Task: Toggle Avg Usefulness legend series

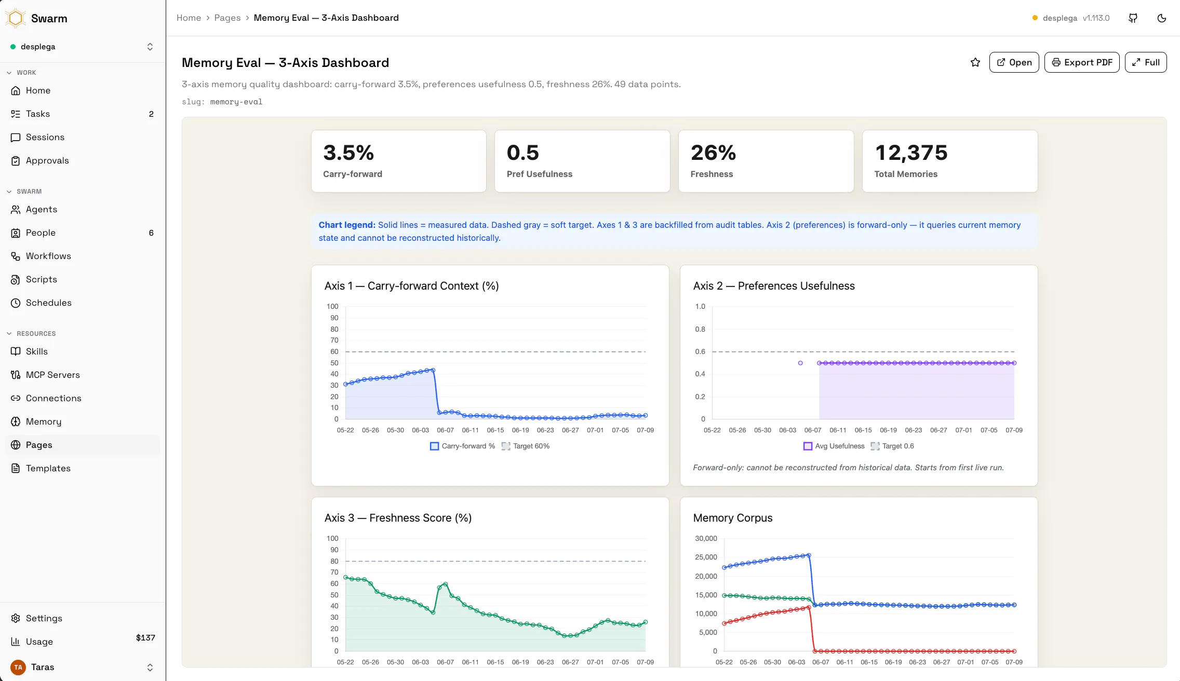Action: click(834, 446)
